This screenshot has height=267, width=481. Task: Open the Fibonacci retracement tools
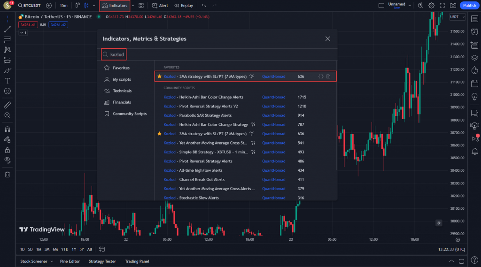[x=8, y=39]
